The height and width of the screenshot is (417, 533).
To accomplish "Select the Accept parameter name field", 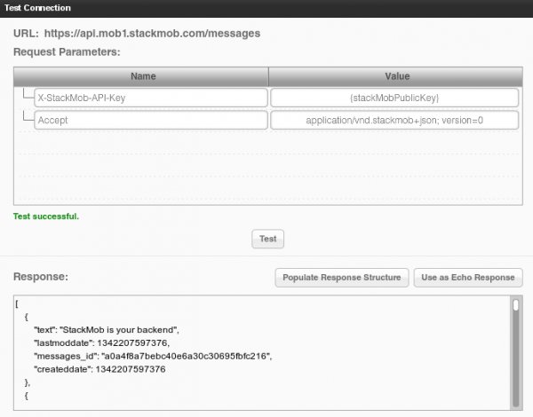I will pos(150,120).
